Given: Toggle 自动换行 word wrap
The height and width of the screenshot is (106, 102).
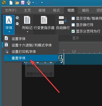Looking at the screenshot, I should coord(63,23).
